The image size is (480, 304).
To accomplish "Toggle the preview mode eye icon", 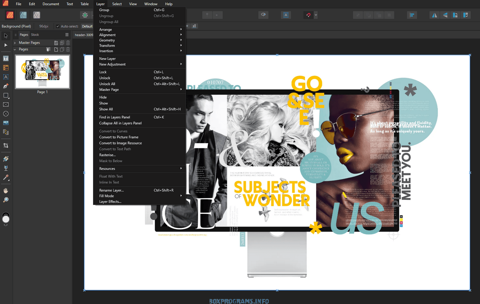I will (263, 15).
